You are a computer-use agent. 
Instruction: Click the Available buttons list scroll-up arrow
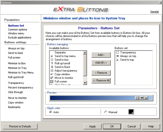pyautogui.click(x=85, y=53)
